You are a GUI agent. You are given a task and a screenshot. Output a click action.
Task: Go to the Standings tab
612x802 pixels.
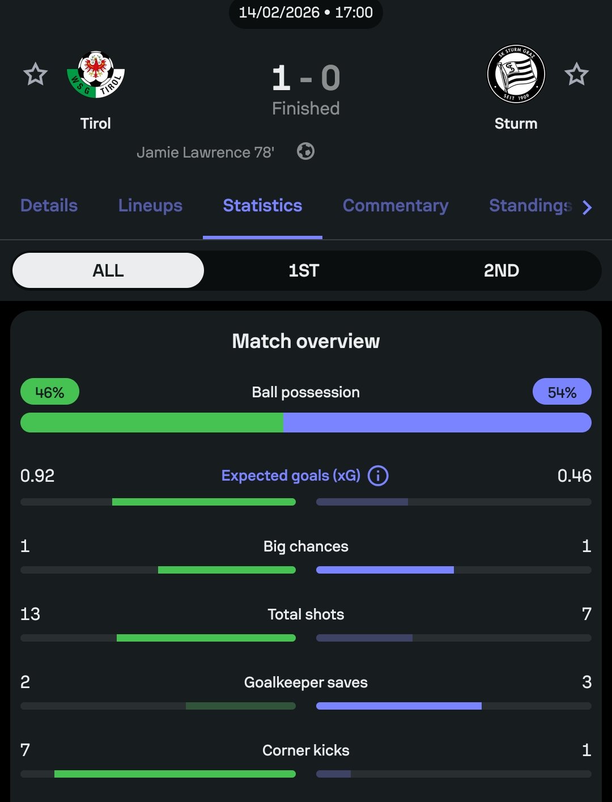[x=530, y=205]
